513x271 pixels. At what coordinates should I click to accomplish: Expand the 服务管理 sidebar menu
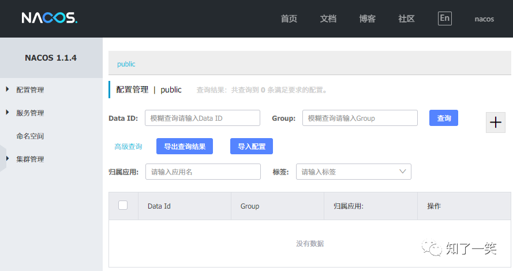coord(30,113)
